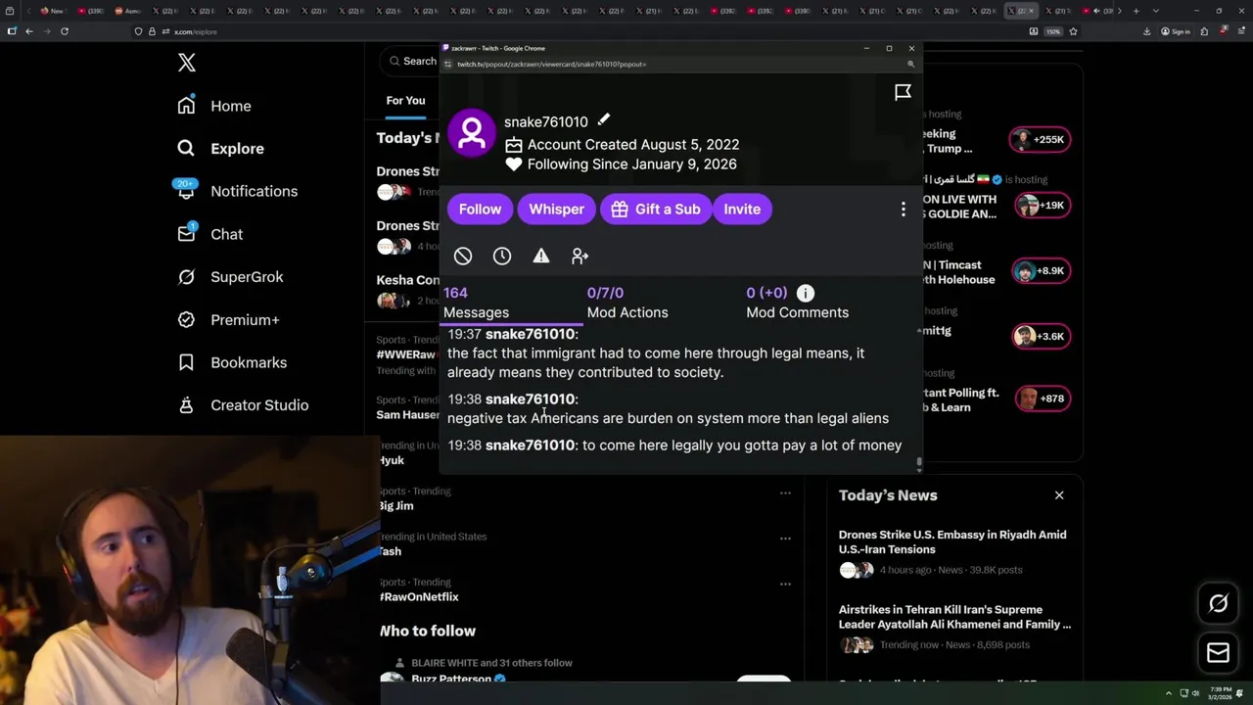The width and height of the screenshot is (1253, 705).
Task: Click the sidebar panel icon in browser toolbar
Action: (x=12, y=31)
